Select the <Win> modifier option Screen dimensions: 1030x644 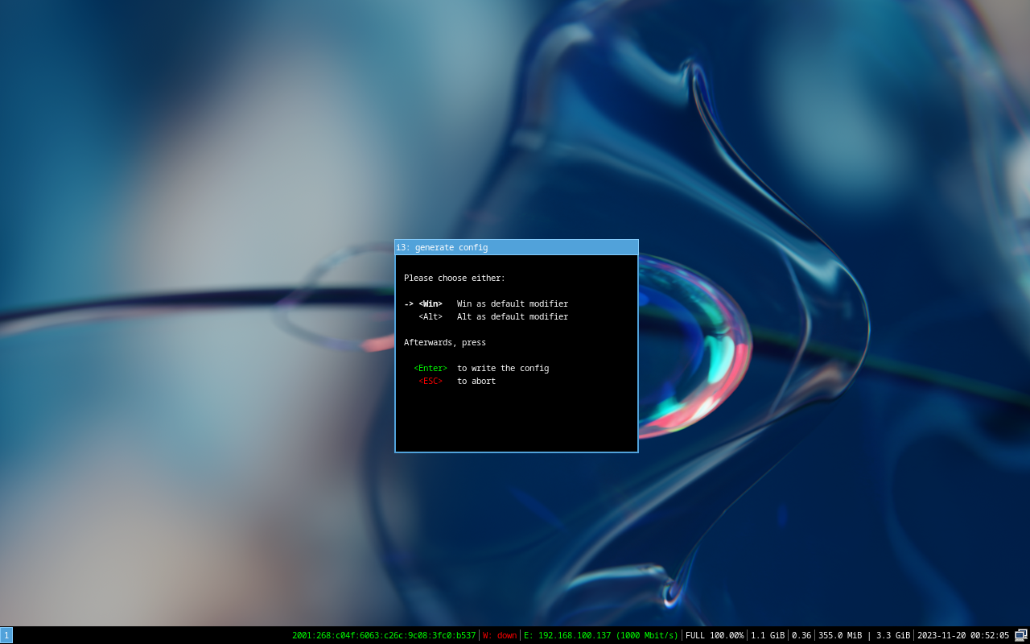(431, 304)
